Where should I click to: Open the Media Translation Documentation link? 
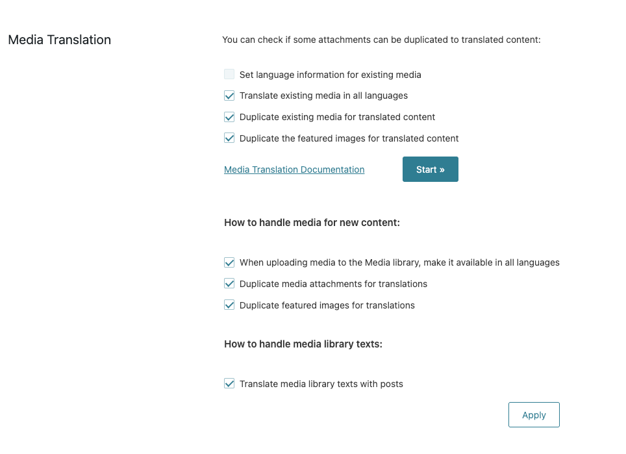click(x=294, y=170)
